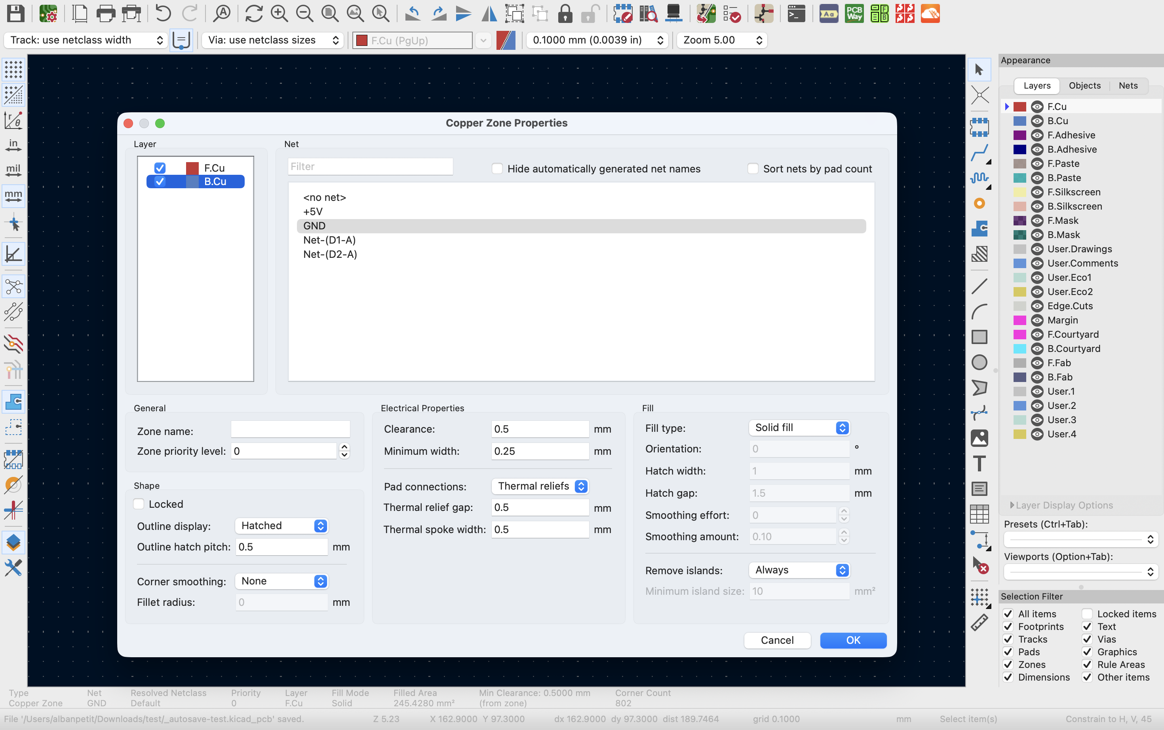Image resolution: width=1164 pixels, height=730 pixels.
Task: Toggle visibility of B.Silkscreen layer
Action: tap(1037, 207)
